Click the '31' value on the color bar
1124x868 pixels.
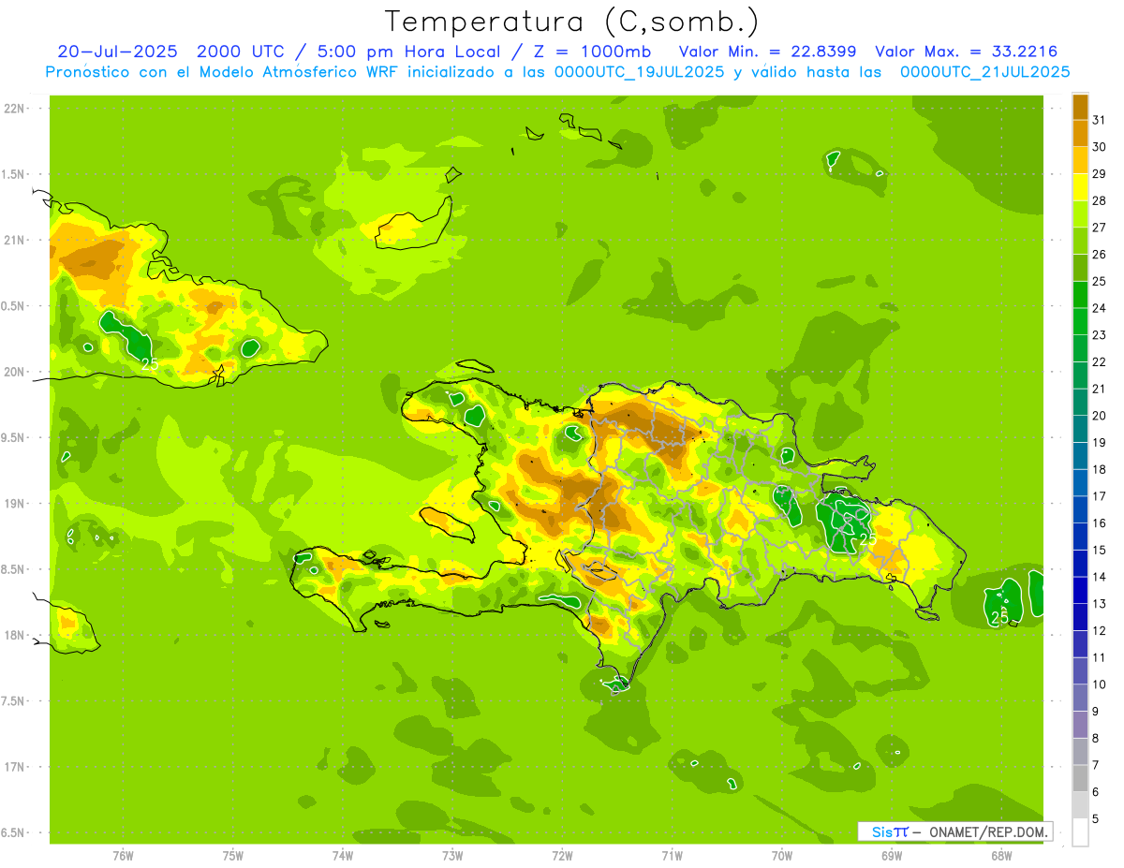click(x=1100, y=119)
